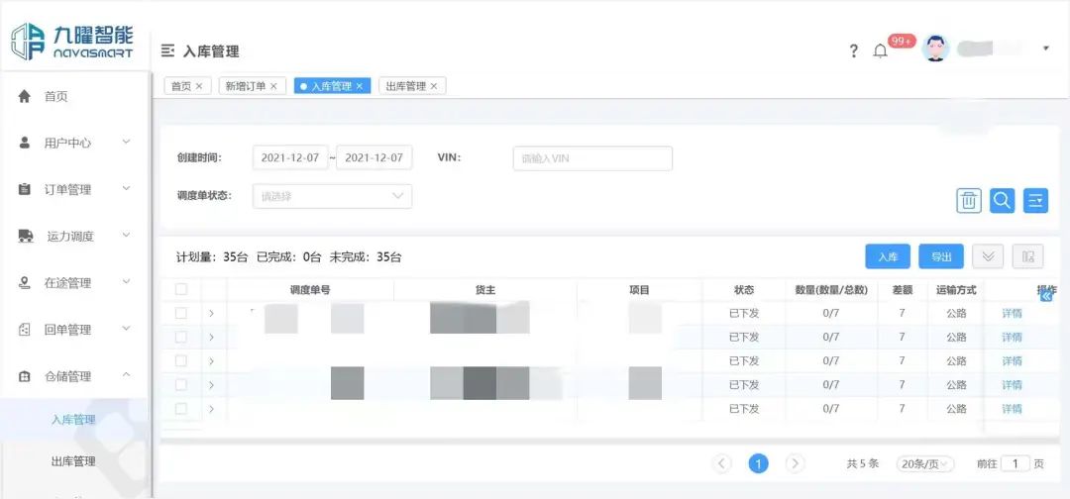Click the magnifier search icon button
This screenshot has width=1070, height=499.
tap(1003, 201)
